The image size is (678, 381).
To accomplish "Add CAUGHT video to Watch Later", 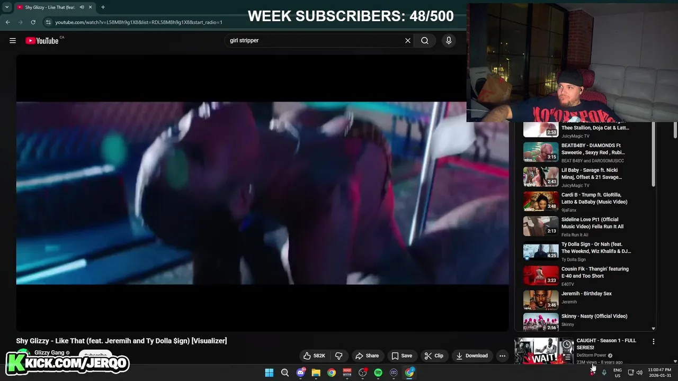I will coord(567,344).
